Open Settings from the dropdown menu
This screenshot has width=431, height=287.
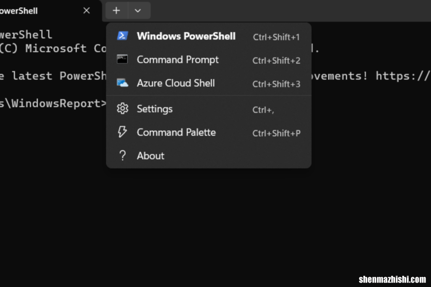[209, 109]
